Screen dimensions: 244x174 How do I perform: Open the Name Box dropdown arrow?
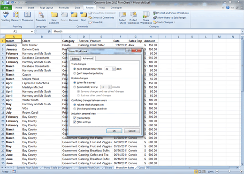pyautogui.click(x=32, y=31)
